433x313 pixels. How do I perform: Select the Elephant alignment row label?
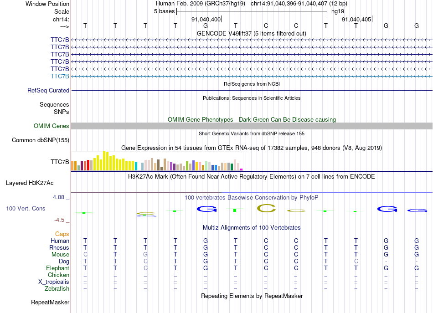click(57, 268)
